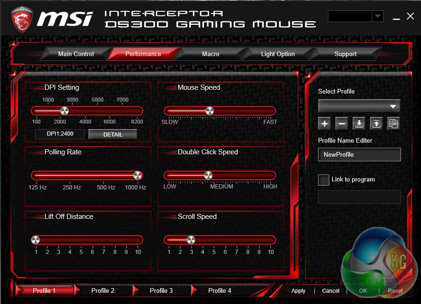Expand the title bar dropdown arrow
The image size is (421, 304).
tap(378, 16)
